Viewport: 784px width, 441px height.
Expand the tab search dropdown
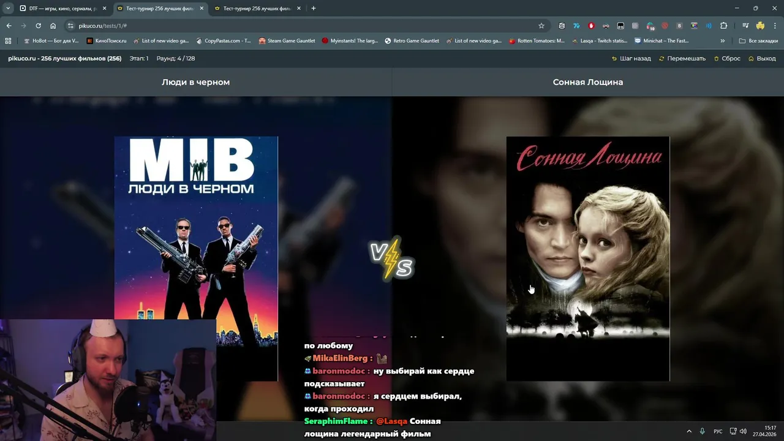coord(7,9)
